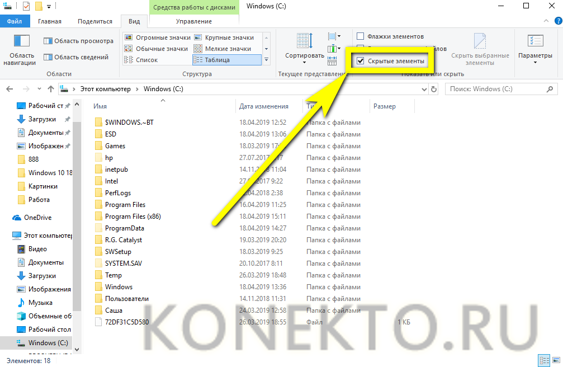Click Этот компьютер in address bar
Image resolution: width=563 pixels, height=367 pixels.
pos(105,89)
